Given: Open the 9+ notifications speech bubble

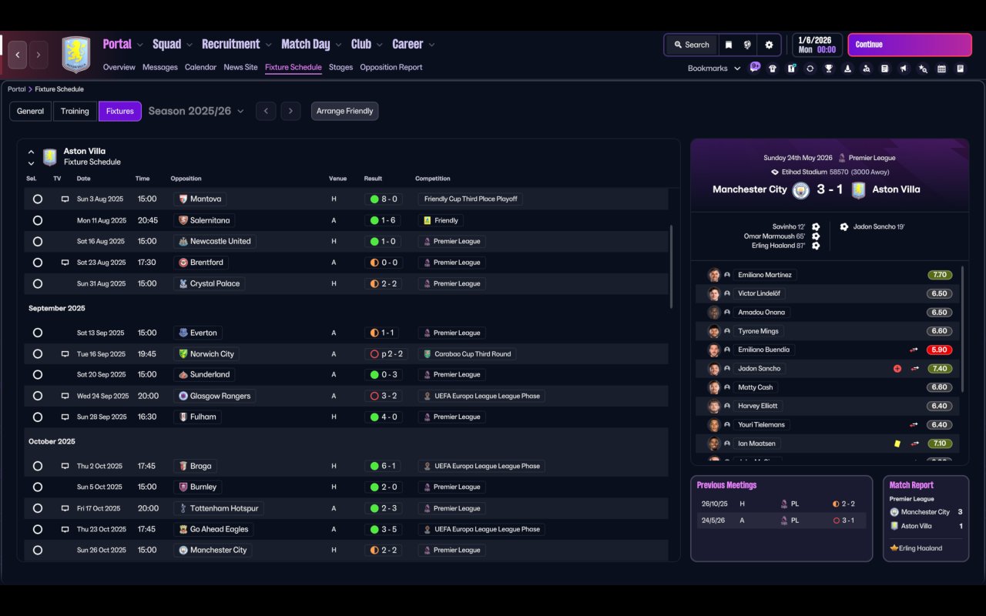Looking at the screenshot, I should point(755,67).
